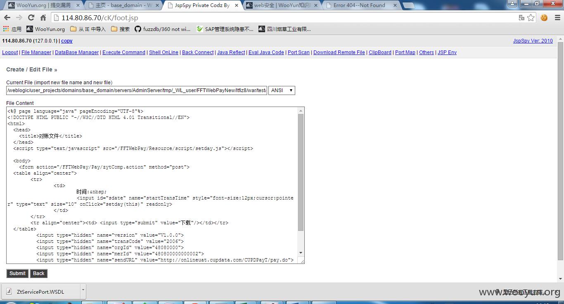Close the Error 404--Not Found tab
Screen dimensions: 564x304
coord(395,5)
